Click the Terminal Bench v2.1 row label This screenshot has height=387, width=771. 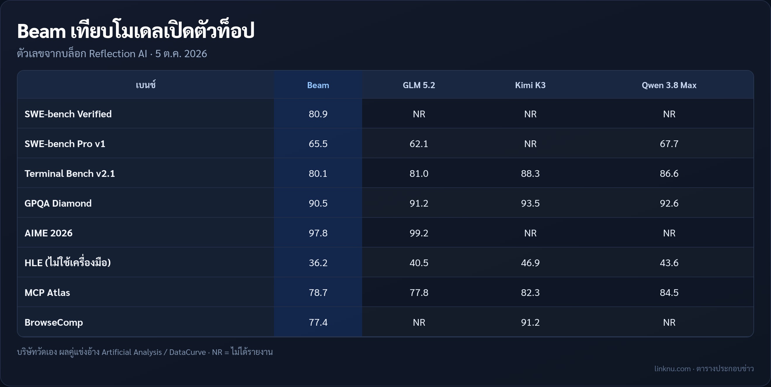[70, 173]
